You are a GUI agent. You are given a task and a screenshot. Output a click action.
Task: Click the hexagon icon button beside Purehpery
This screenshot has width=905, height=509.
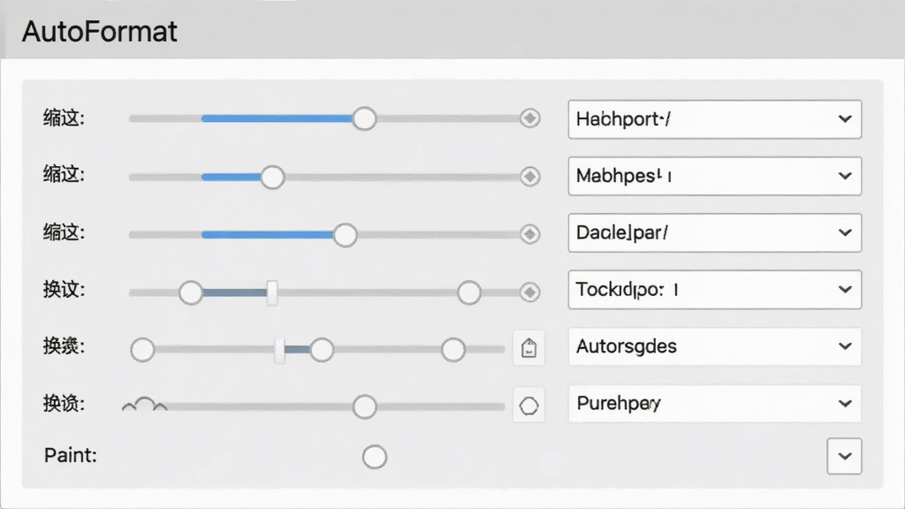pos(529,406)
